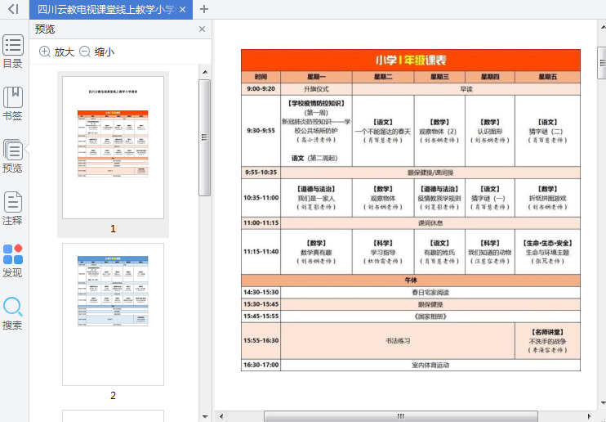Image resolution: width=606 pixels, height=422 pixels.
Task: Close the 四川云教电视课堂 document tab
Action: (183, 10)
